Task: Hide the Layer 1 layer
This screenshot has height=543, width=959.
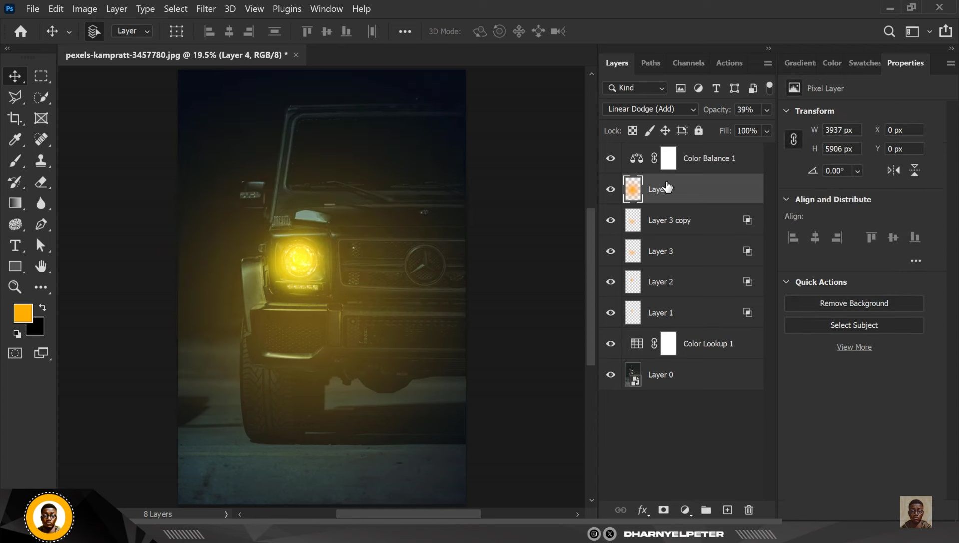Action: point(610,313)
